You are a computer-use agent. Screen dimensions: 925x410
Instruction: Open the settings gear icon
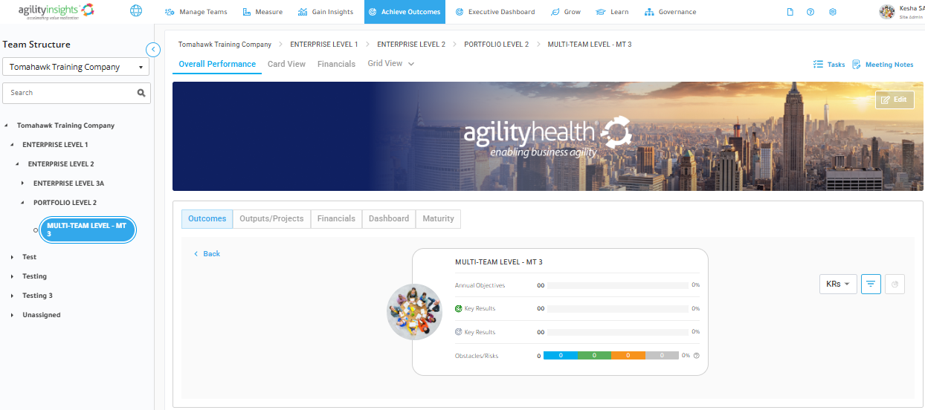point(833,12)
